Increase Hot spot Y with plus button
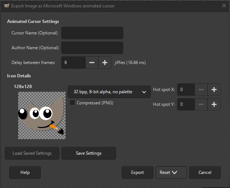Screen dimensions: 230x188 point(214,104)
